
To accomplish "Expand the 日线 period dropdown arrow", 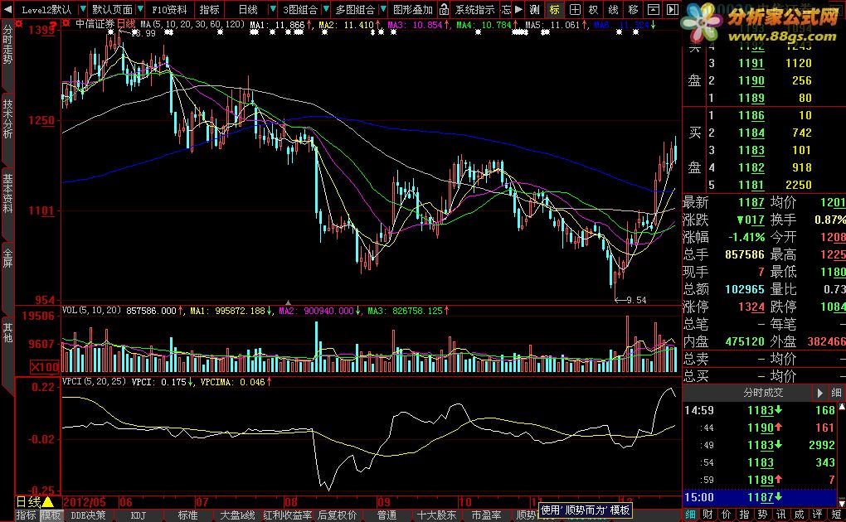I will 273,9.
